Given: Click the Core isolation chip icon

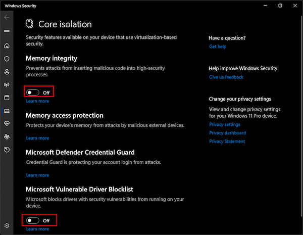Looking at the screenshot, I should (30, 24).
